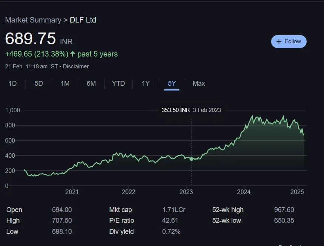
Task: Show the Max range chart
Action: coord(199,83)
